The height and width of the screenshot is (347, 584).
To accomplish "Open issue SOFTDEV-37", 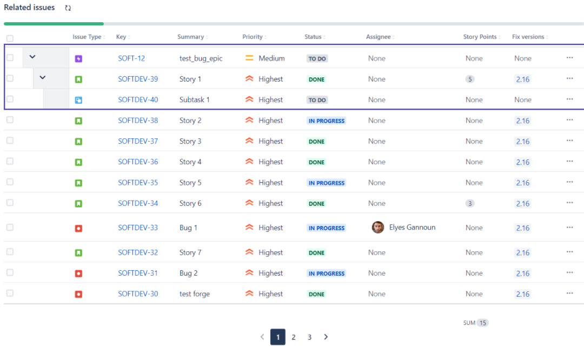I will coord(137,141).
